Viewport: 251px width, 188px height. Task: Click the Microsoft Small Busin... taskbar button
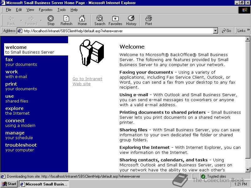(44, 184)
